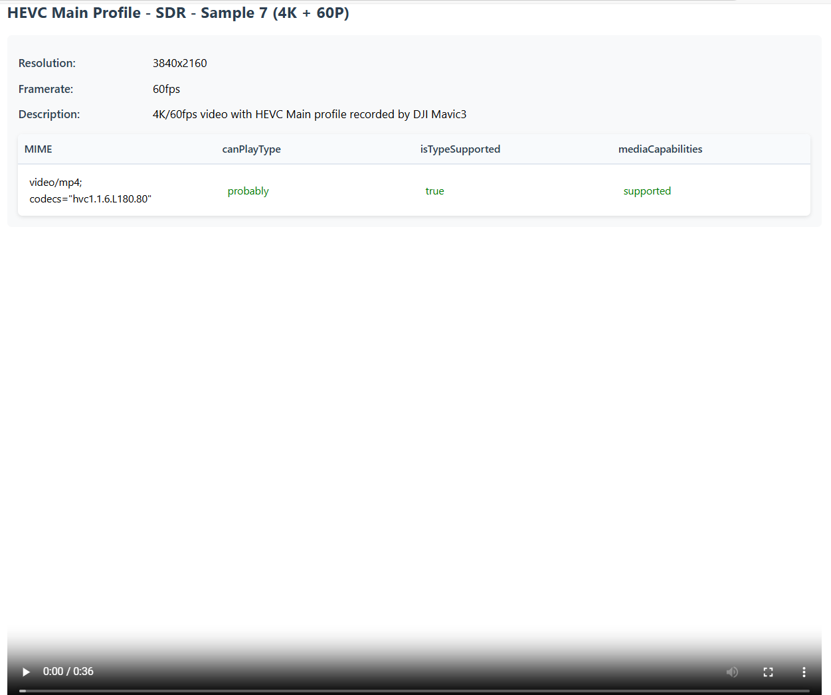
Task: Open the video's three-dot options menu
Action: tap(804, 672)
